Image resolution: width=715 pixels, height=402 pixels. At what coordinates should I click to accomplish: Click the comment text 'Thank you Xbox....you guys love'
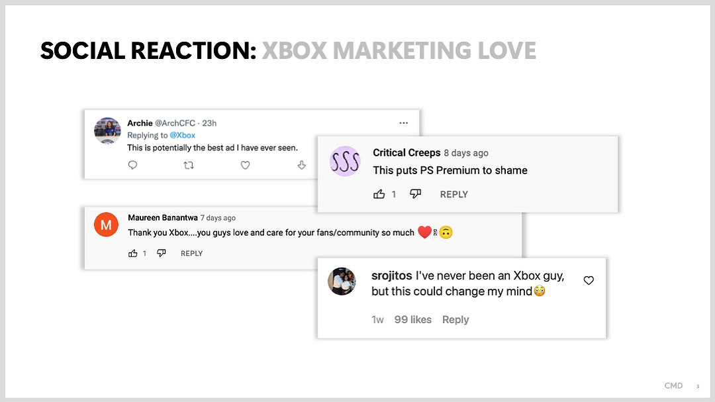[188, 232]
